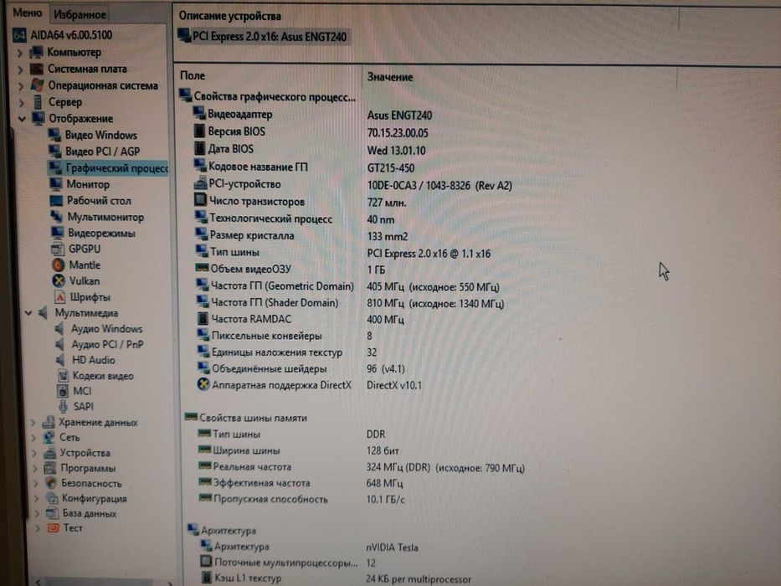Image resolution: width=781 pixels, height=586 pixels.
Task: Click the Компьютер icon in tree
Action: (x=36, y=52)
